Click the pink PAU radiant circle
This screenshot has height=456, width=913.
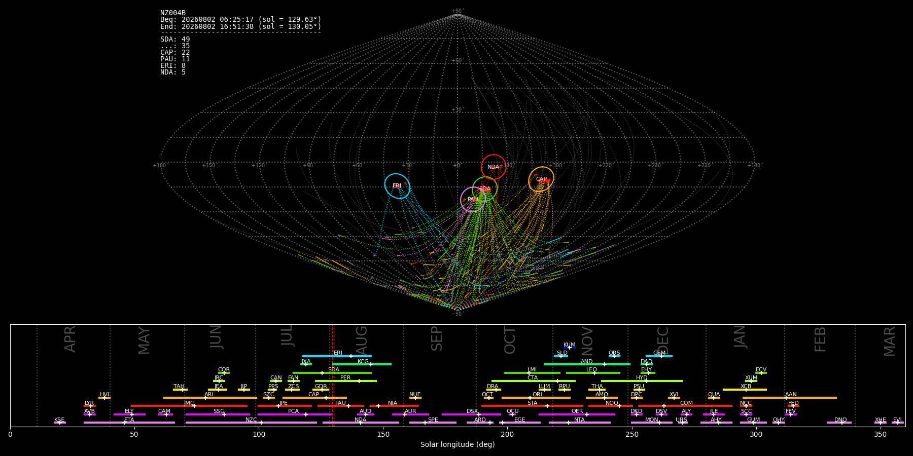click(x=473, y=200)
